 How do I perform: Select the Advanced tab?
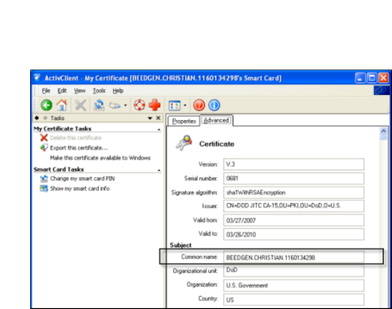tap(216, 120)
